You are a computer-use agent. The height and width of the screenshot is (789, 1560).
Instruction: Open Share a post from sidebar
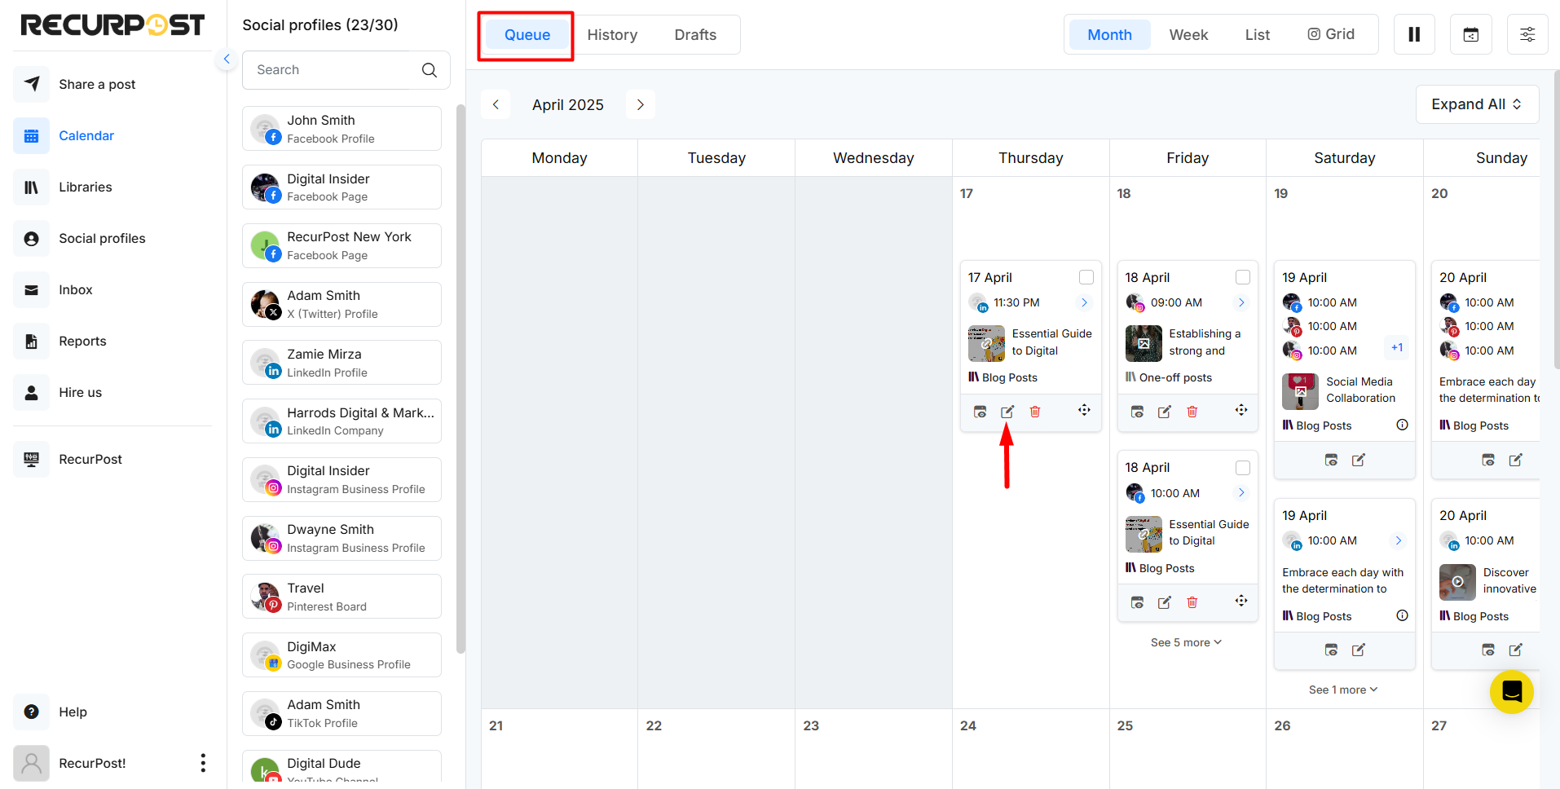(x=97, y=85)
